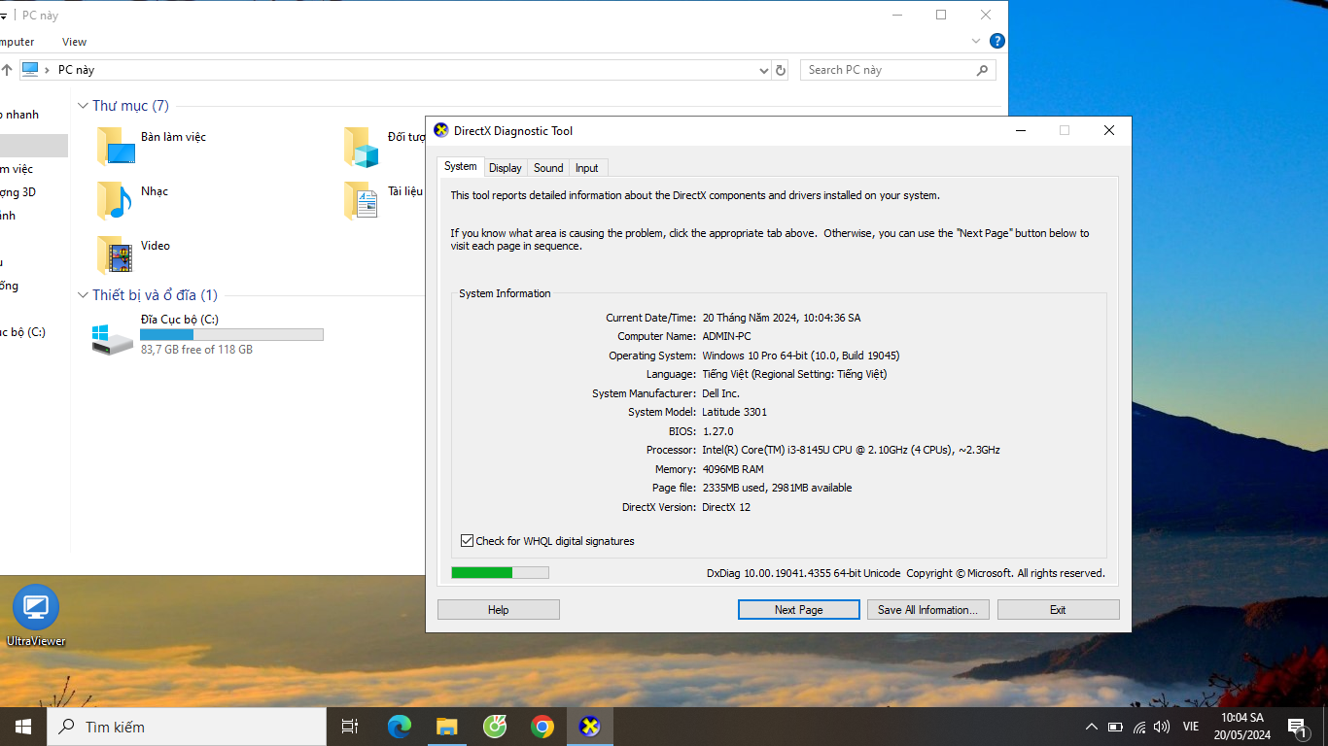Viewport: 1328px width, 746px height.
Task: Click the DirectX 12 version value
Action: [x=726, y=507]
